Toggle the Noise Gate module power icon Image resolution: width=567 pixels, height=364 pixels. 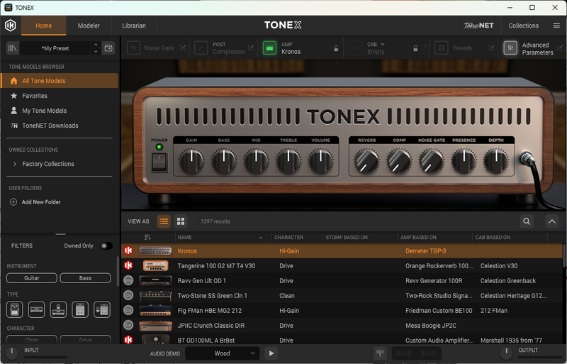(133, 48)
